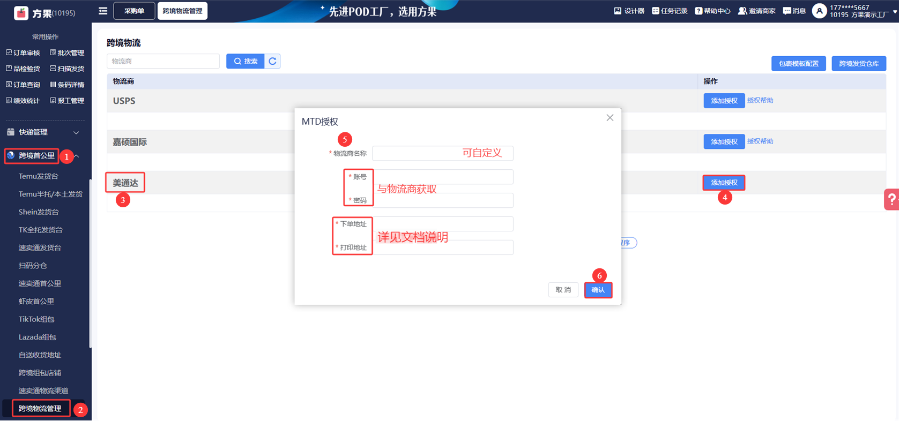
Task: Go to 自送收货地址
Action: tap(40, 355)
